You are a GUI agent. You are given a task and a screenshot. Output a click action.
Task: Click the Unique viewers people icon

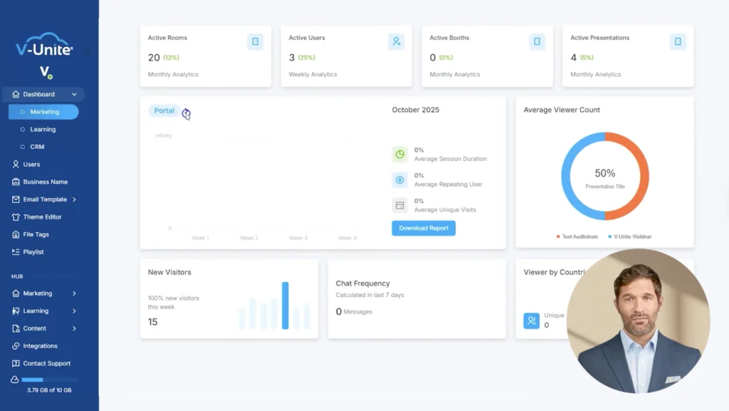tap(531, 321)
